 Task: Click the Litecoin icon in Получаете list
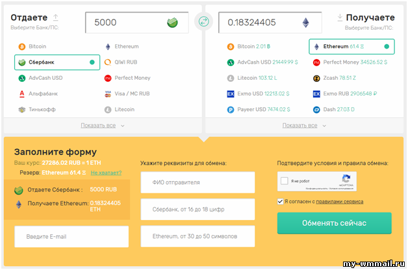click(231, 79)
